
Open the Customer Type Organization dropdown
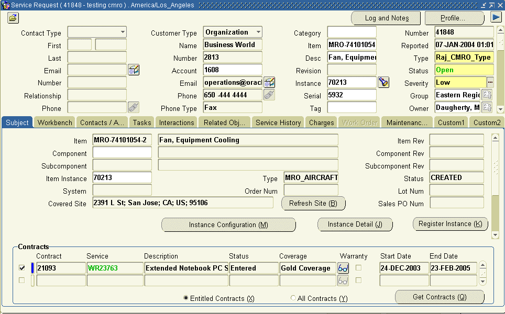[258, 32]
